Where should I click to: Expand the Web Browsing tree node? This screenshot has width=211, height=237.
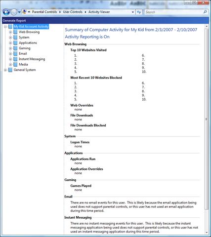pyautogui.click(x=10, y=32)
